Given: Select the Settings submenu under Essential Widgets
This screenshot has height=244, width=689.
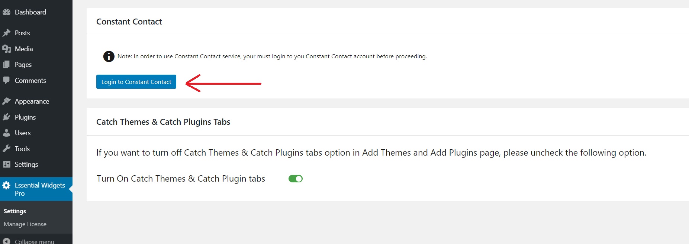Looking at the screenshot, I should coord(15,211).
